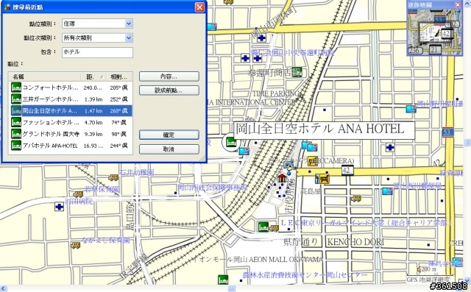Click inside the 迷你地圖 overview thumbnail
The width and height of the screenshot is (471, 292).
point(434,32)
